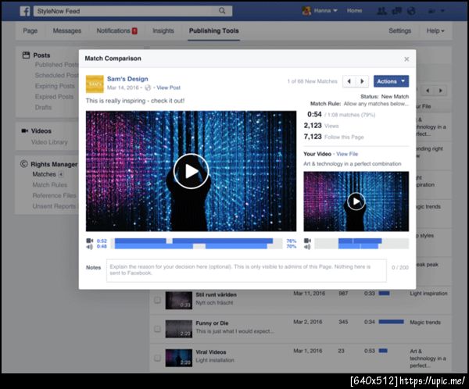Open the Stil runt världen video thumbnail

click(x=178, y=300)
